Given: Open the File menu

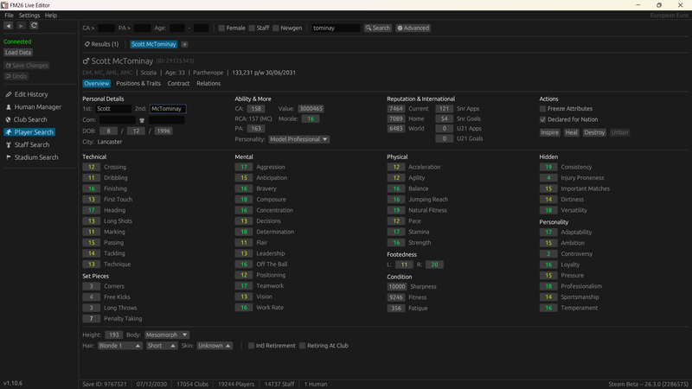Looking at the screenshot, I should click(x=9, y=15).
